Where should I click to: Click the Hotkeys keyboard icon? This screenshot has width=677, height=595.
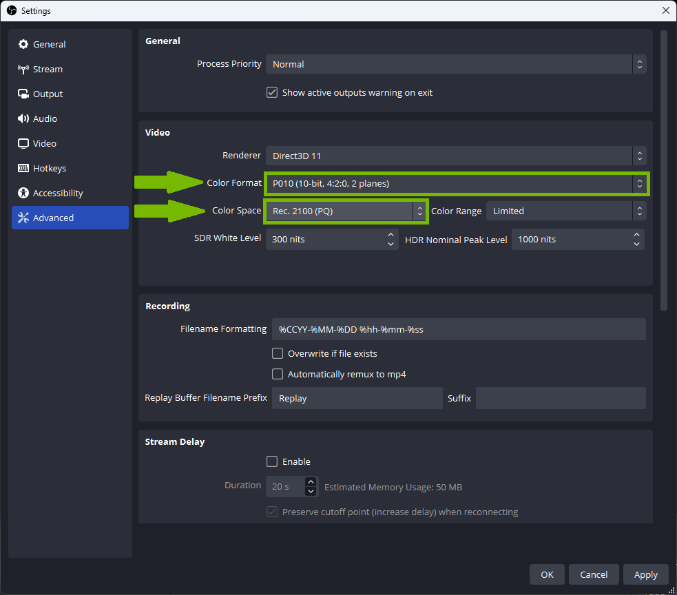pyautogui.click(x=23, y=168)
